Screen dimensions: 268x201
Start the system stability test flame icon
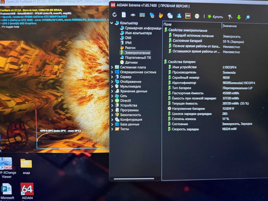(161, 16)
